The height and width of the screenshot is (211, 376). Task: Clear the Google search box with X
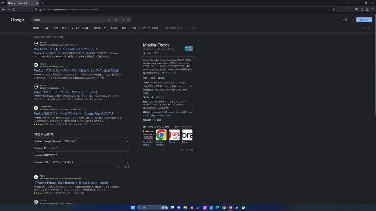(109, 20)
